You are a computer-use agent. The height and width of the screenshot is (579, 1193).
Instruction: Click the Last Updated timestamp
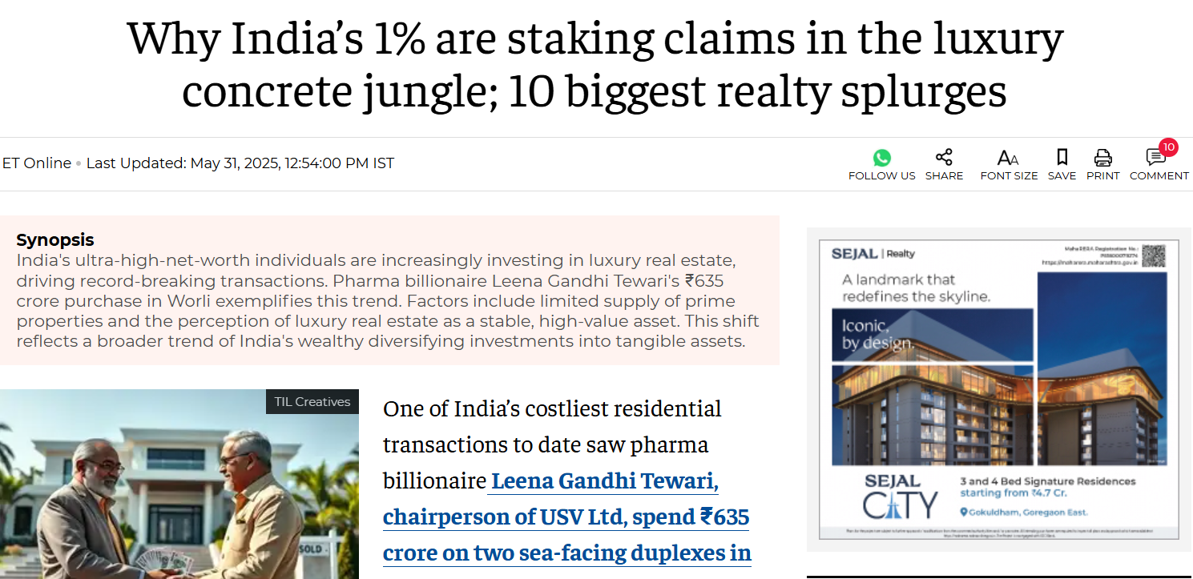[x=240, y=163]
